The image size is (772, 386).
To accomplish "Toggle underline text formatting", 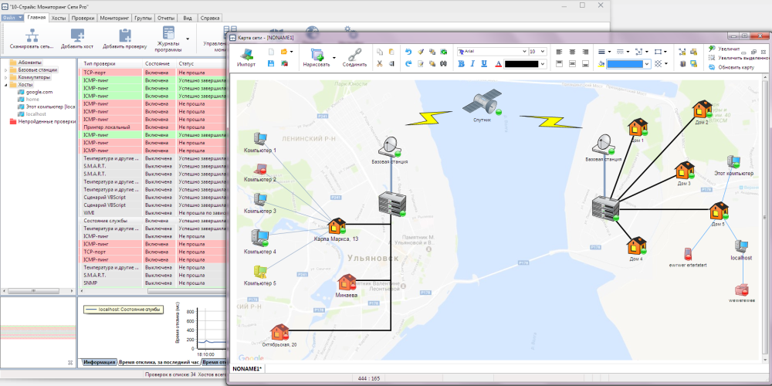I will (484, 63).
